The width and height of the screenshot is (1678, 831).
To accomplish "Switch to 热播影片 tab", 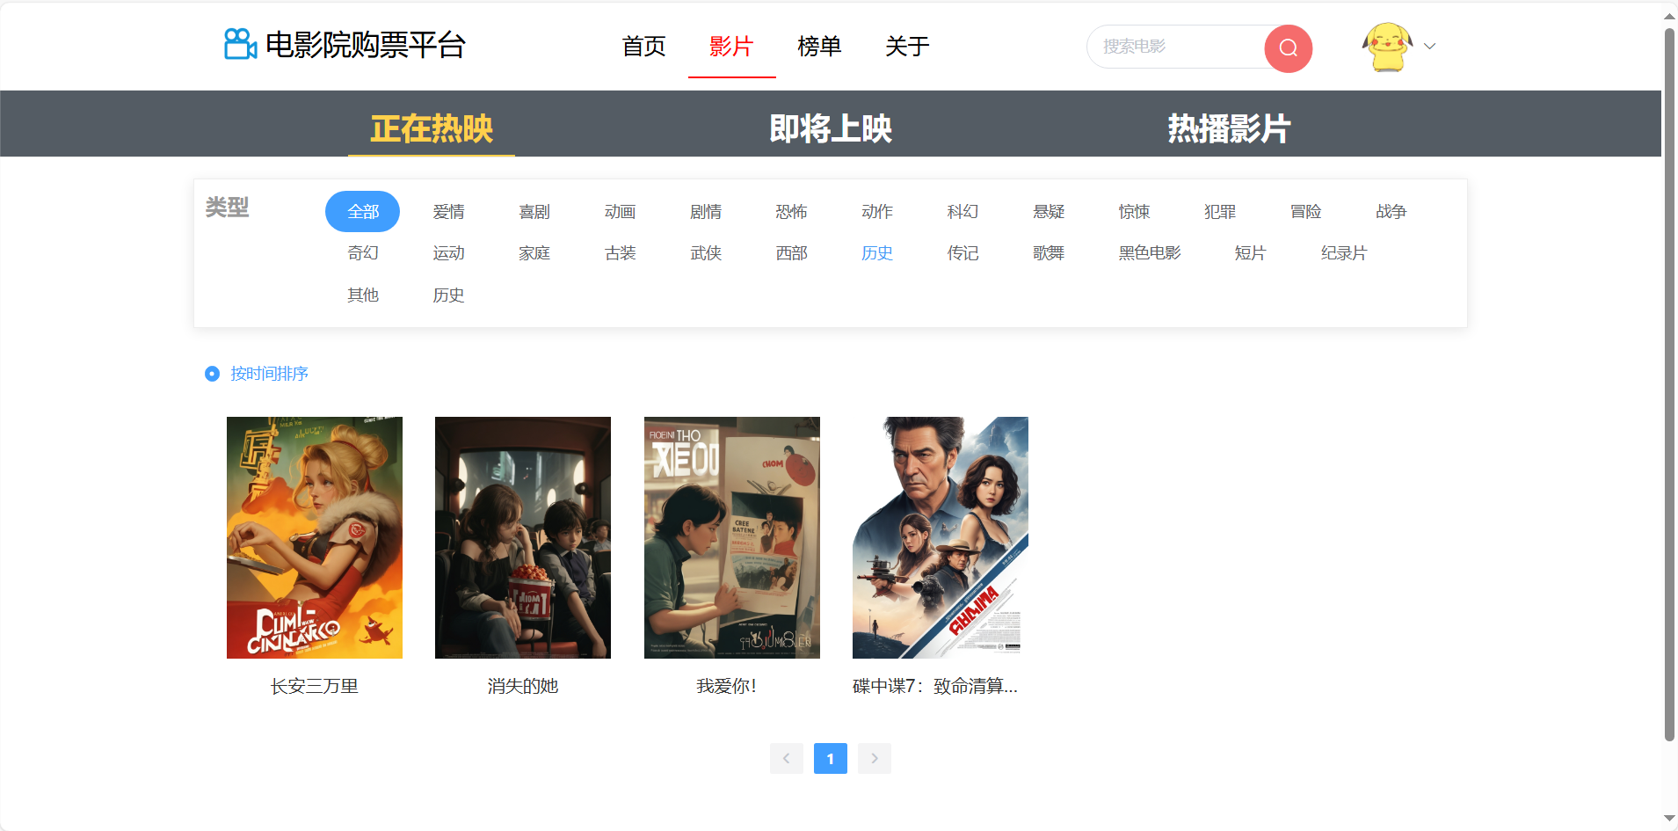I will (1230, 128).
